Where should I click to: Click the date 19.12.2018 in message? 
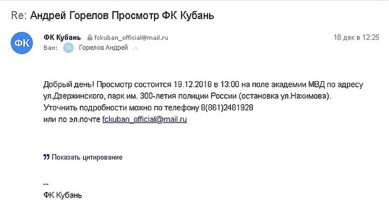(192, 84)
